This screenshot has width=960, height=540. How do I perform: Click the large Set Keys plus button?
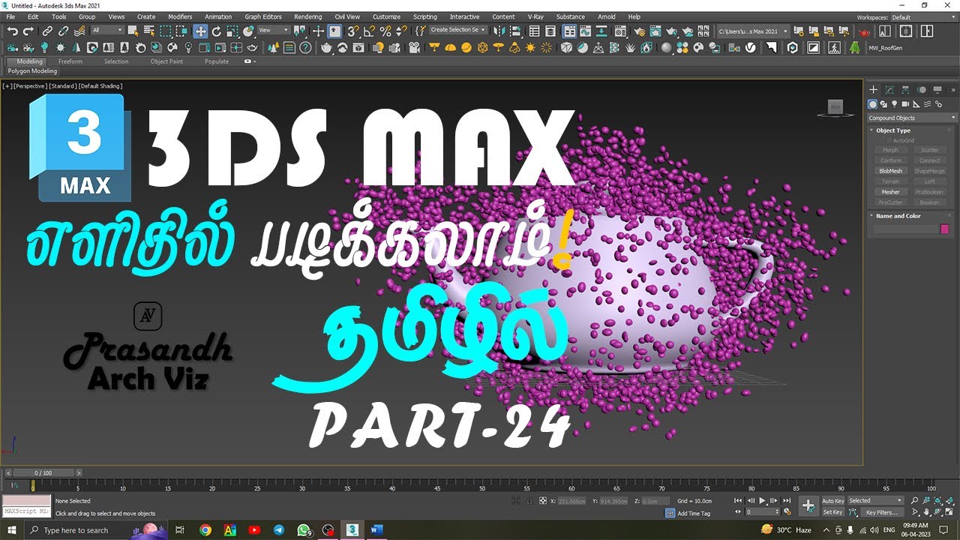coord(808,505)
